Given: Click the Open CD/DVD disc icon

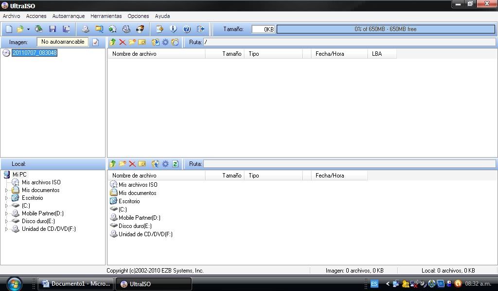Looking at the screenshot, I should [x=39, y=29].
